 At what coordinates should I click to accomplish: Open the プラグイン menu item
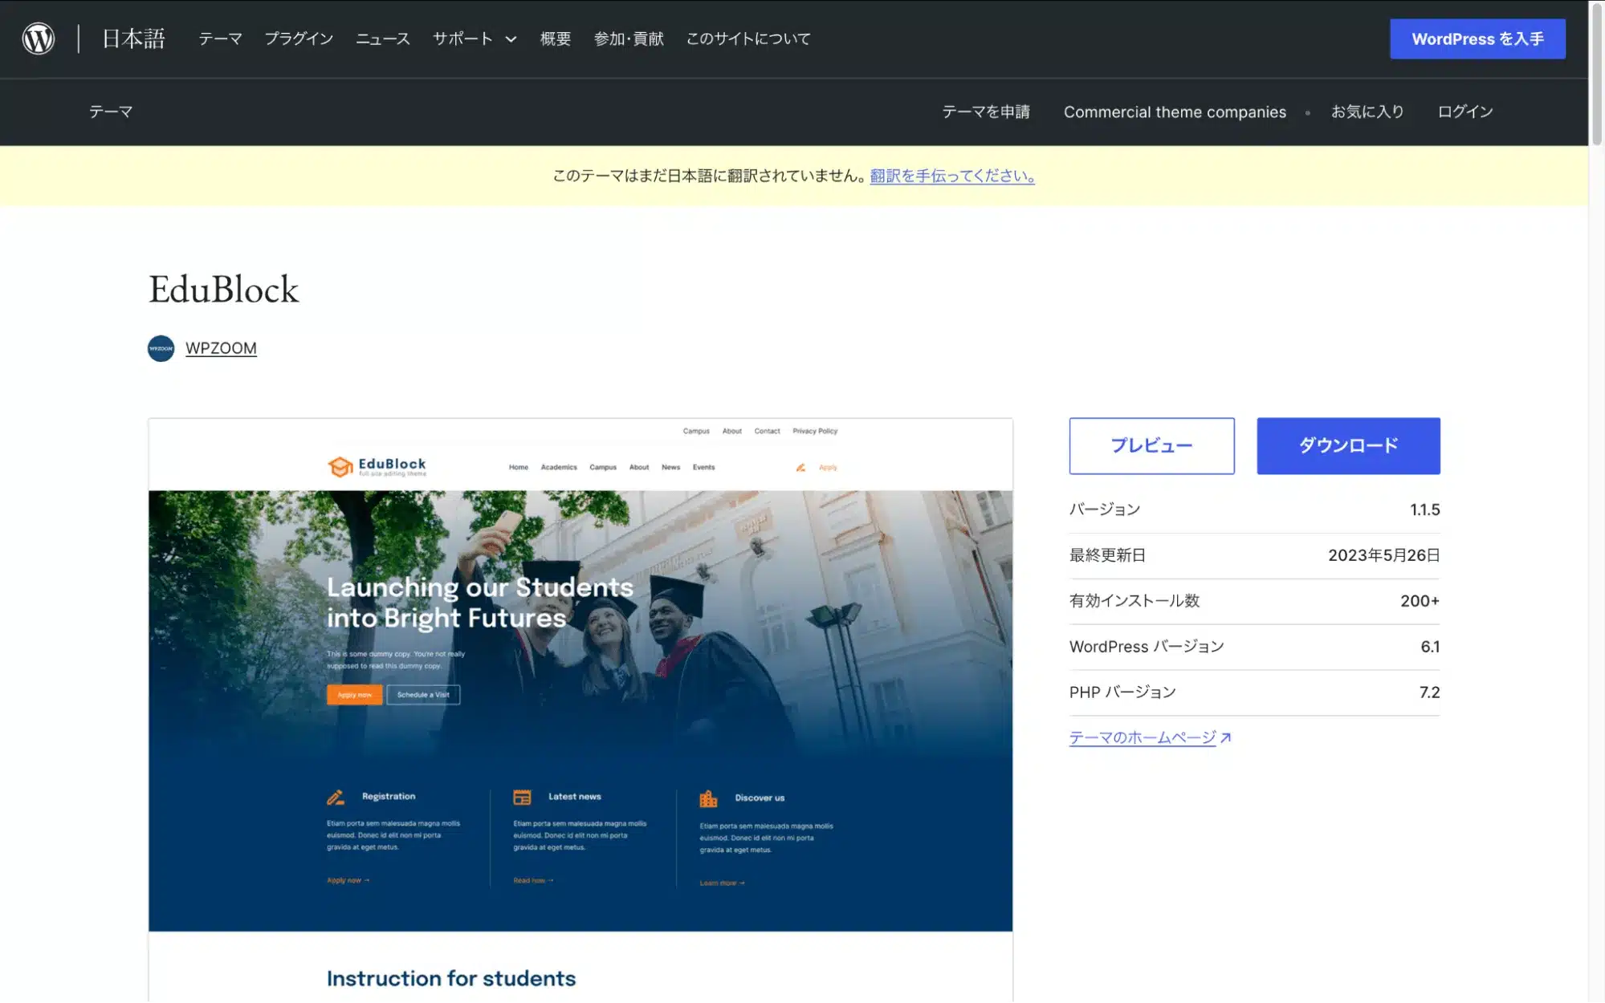pos(299,39)
